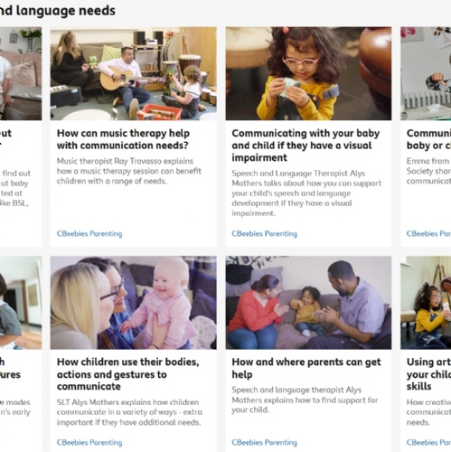Click the parents clapping on sofa image
The width and height of the screenshot is (451, 452).
[308, 303]
